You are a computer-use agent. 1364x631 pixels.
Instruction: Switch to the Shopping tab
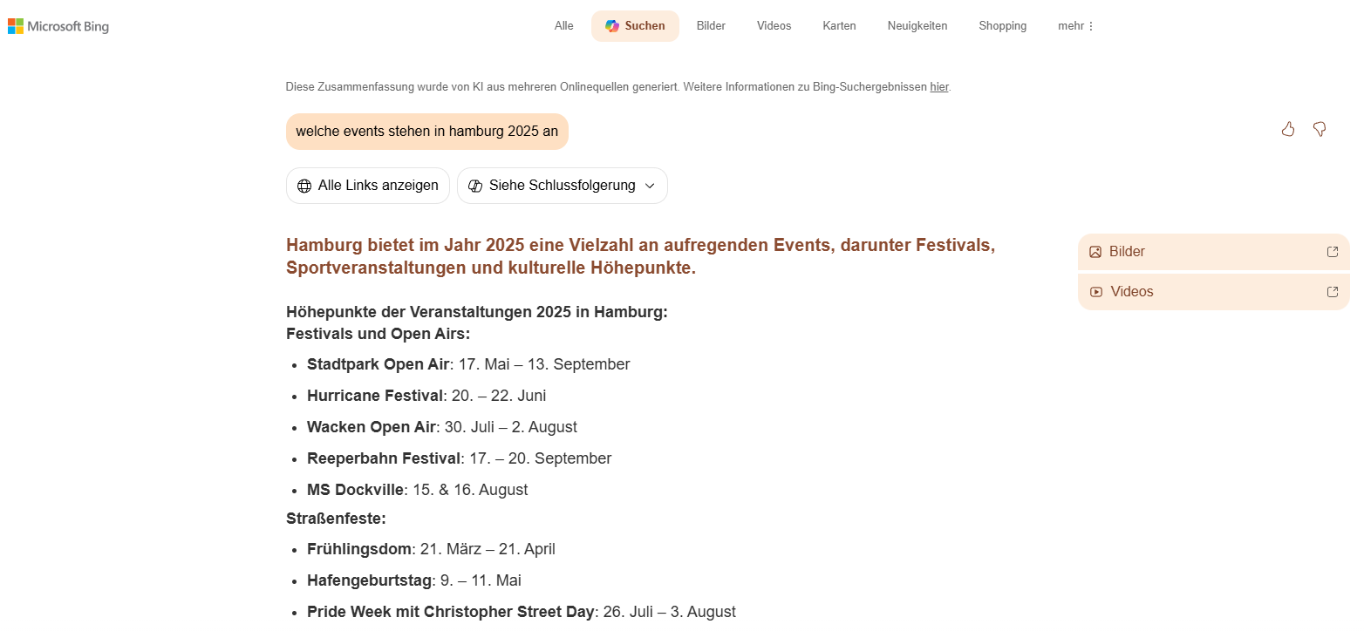click(1002, 26)
